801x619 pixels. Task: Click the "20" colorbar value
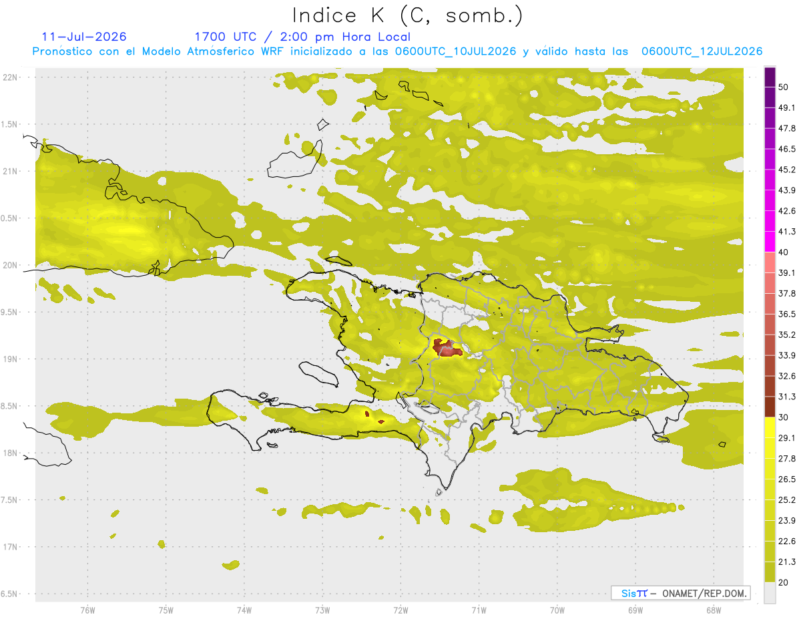(784, 582)
